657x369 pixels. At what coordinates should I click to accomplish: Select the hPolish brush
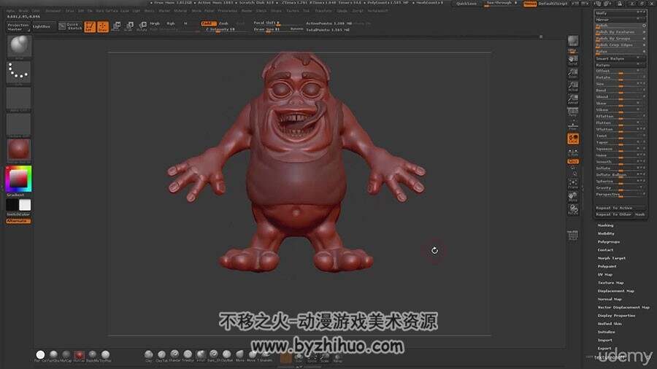[x=201, y=354]
